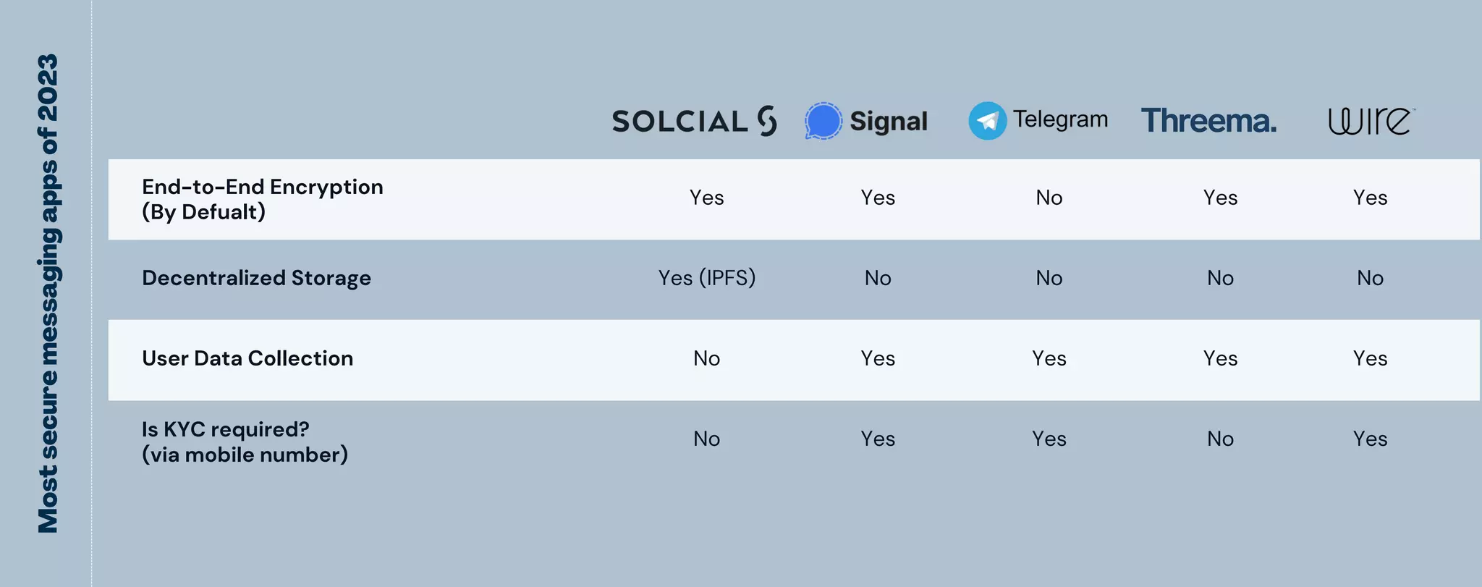The height and width of the screenshot is (587, 1482).
Task: Click the Signal speech bubble icon
Action: tap(823, 121)
